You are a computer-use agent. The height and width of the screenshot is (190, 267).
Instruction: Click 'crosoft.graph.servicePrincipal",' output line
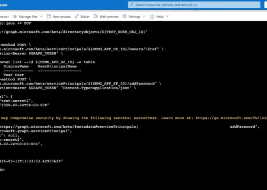[x=36, y=131]
